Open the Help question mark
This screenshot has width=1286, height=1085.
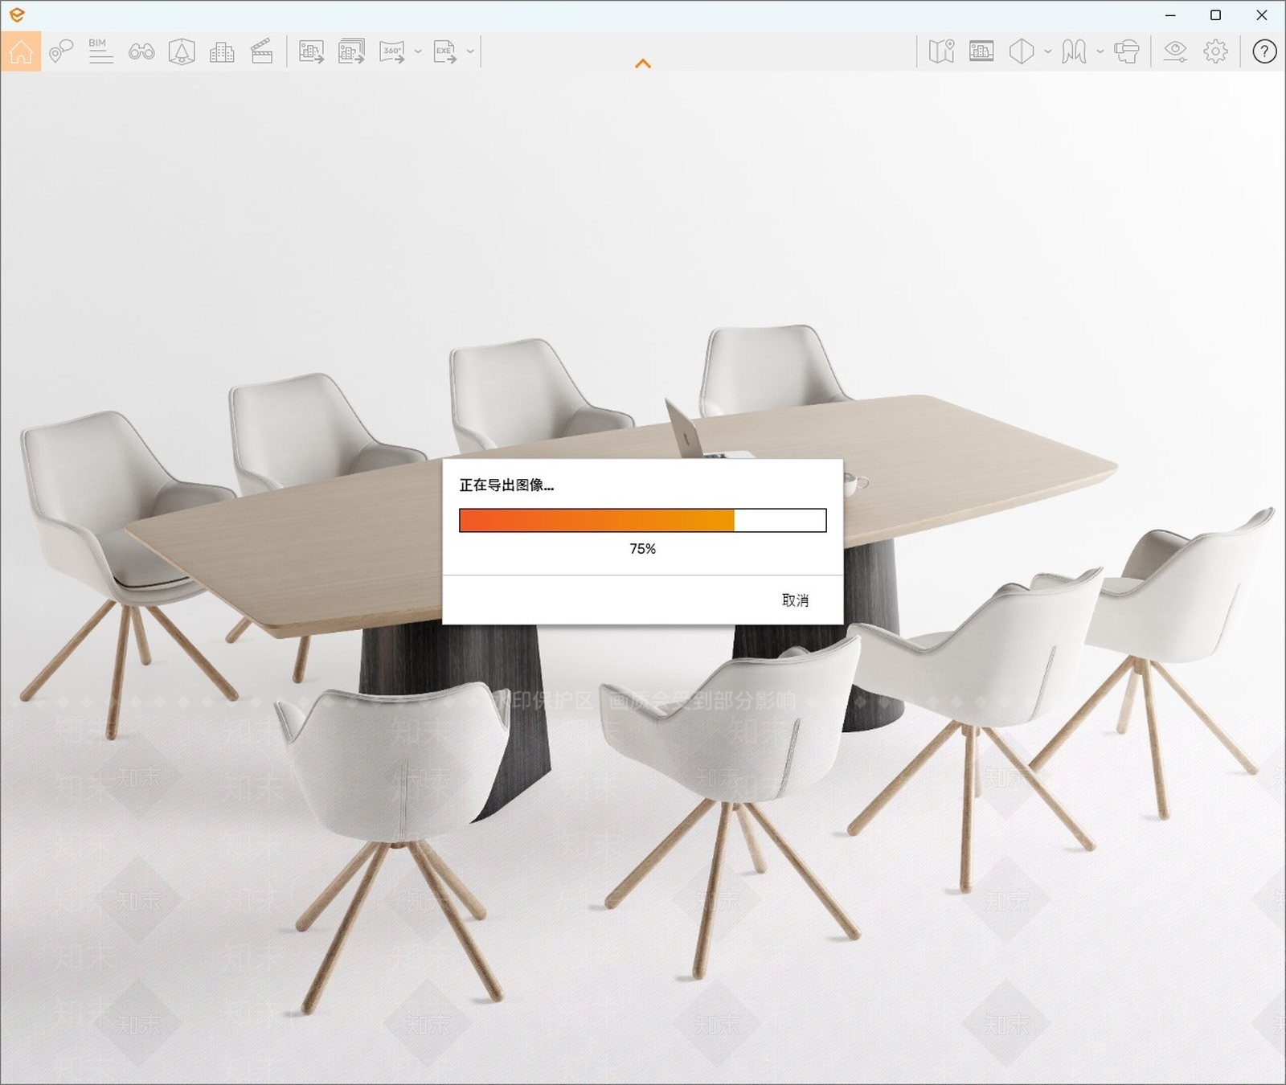[x=1264, y=51]
